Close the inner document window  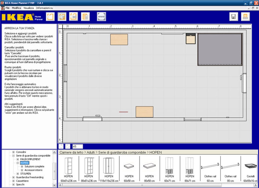(x=257, y=8)
